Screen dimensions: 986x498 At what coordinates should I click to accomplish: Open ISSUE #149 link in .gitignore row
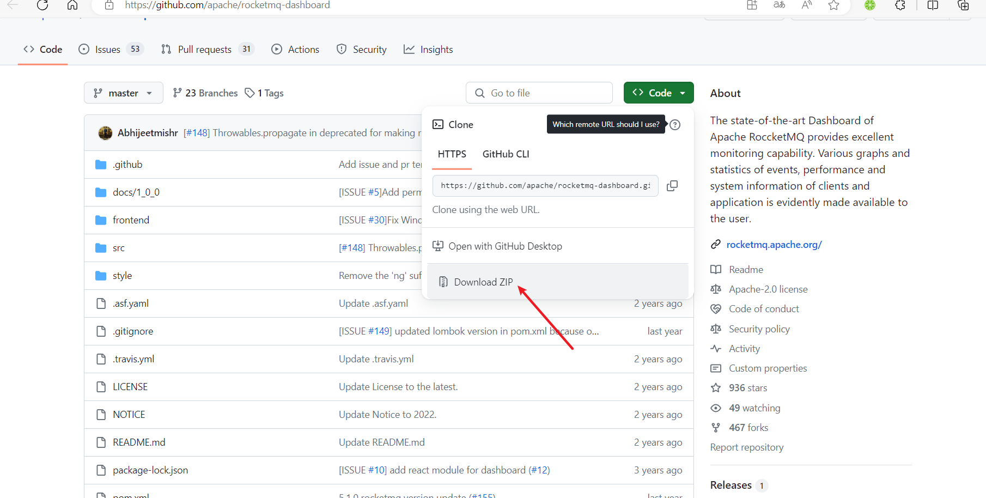click(x=379, y=331)
